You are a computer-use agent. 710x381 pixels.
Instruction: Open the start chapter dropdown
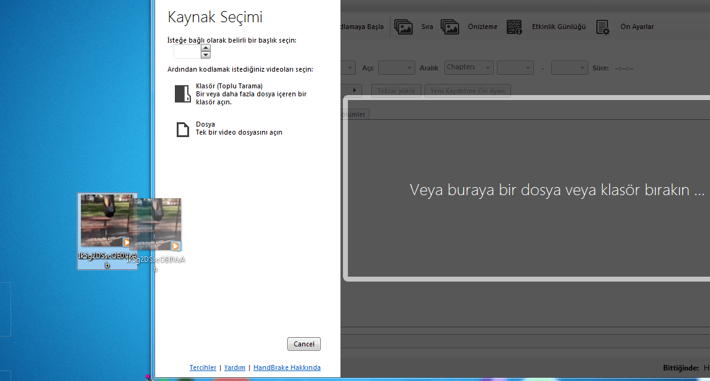click(x=515, y=68)
